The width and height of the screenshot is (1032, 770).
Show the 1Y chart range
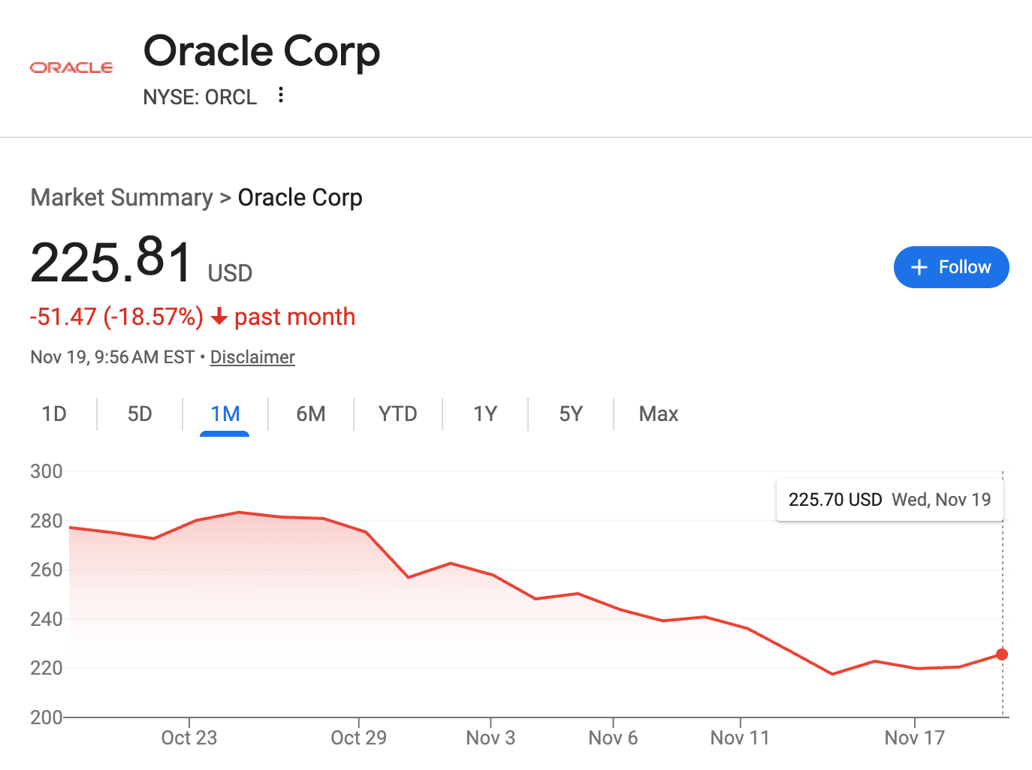click(485, 414)
